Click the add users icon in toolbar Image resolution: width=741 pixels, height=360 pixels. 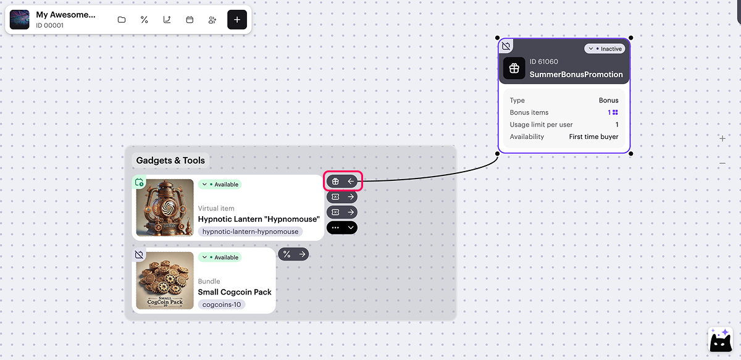(x=212, y=20)
